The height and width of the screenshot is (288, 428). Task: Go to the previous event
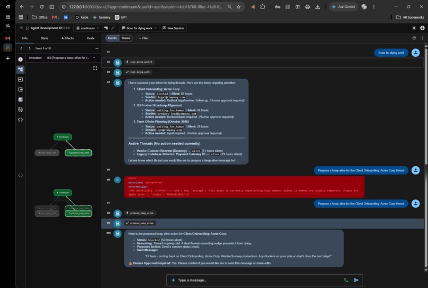[x=21, y=48]
